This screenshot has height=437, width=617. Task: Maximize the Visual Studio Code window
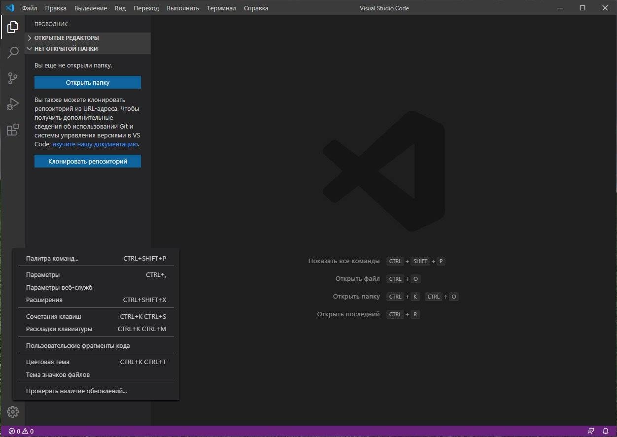click(582, 8)
